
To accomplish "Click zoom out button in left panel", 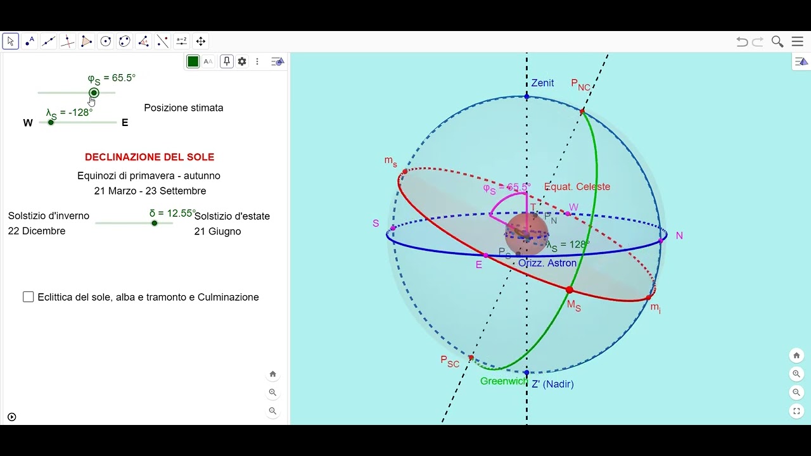I will point(273,411).
